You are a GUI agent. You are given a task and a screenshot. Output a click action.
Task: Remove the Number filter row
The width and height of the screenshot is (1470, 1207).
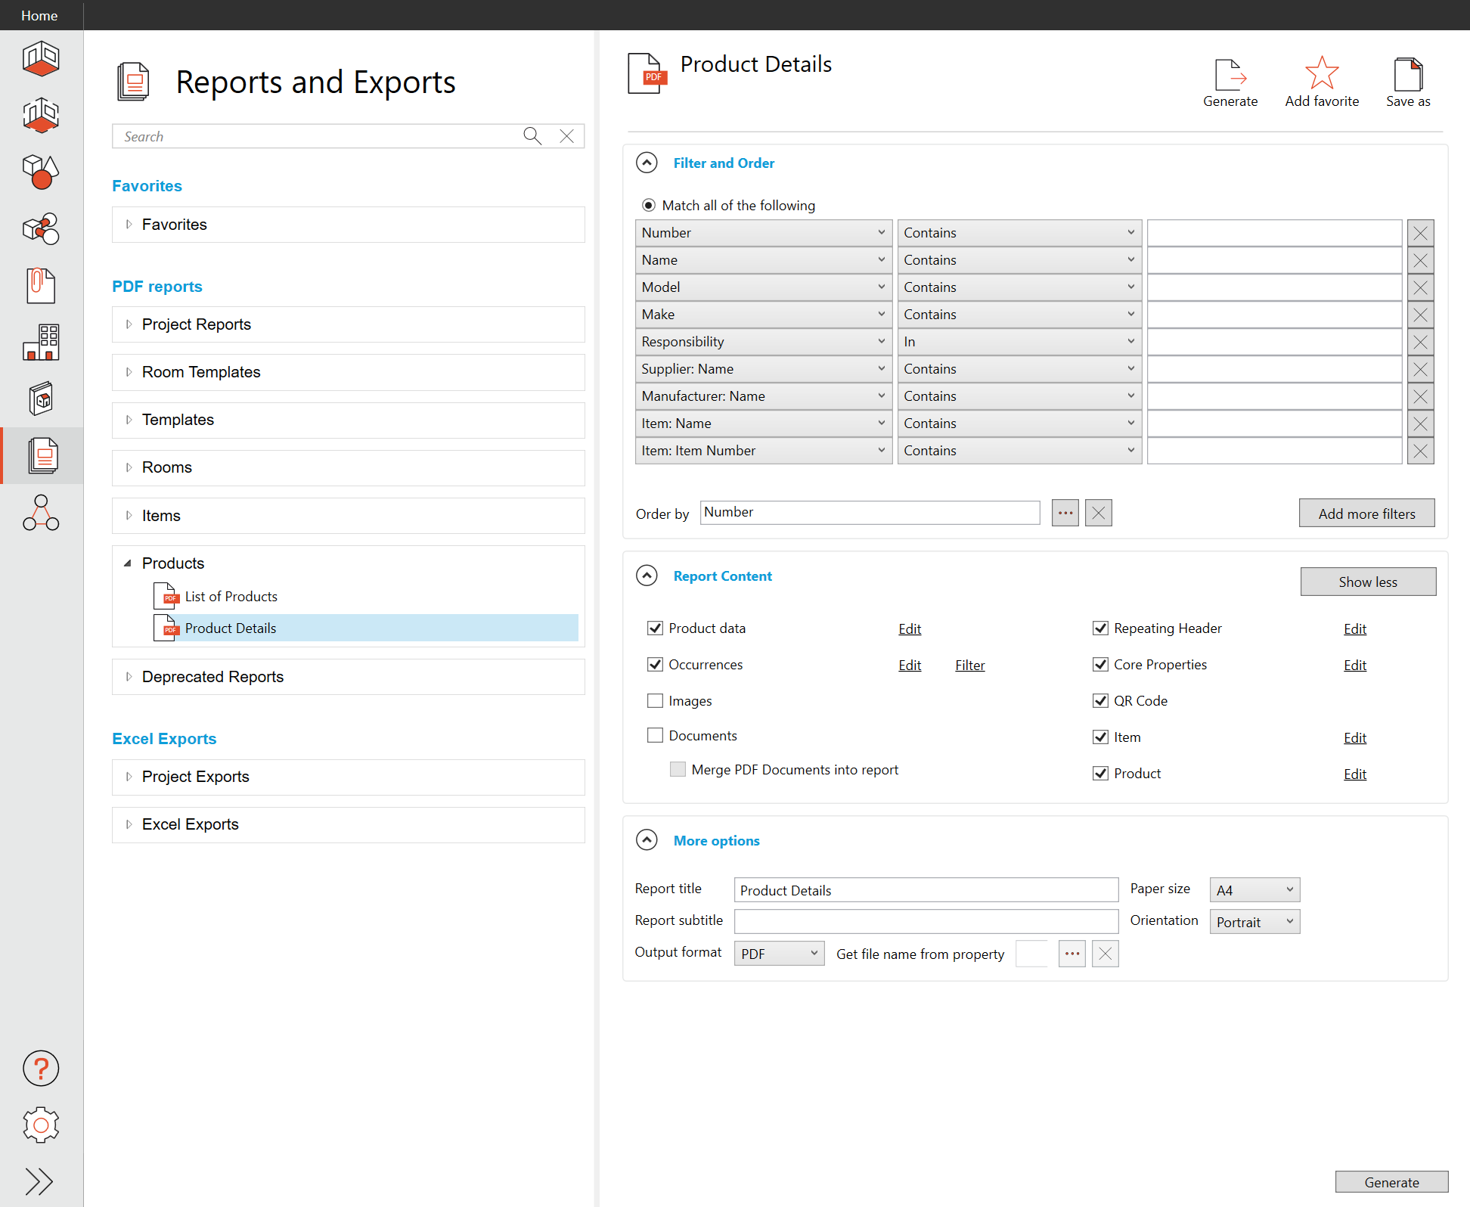[1420, 233]
